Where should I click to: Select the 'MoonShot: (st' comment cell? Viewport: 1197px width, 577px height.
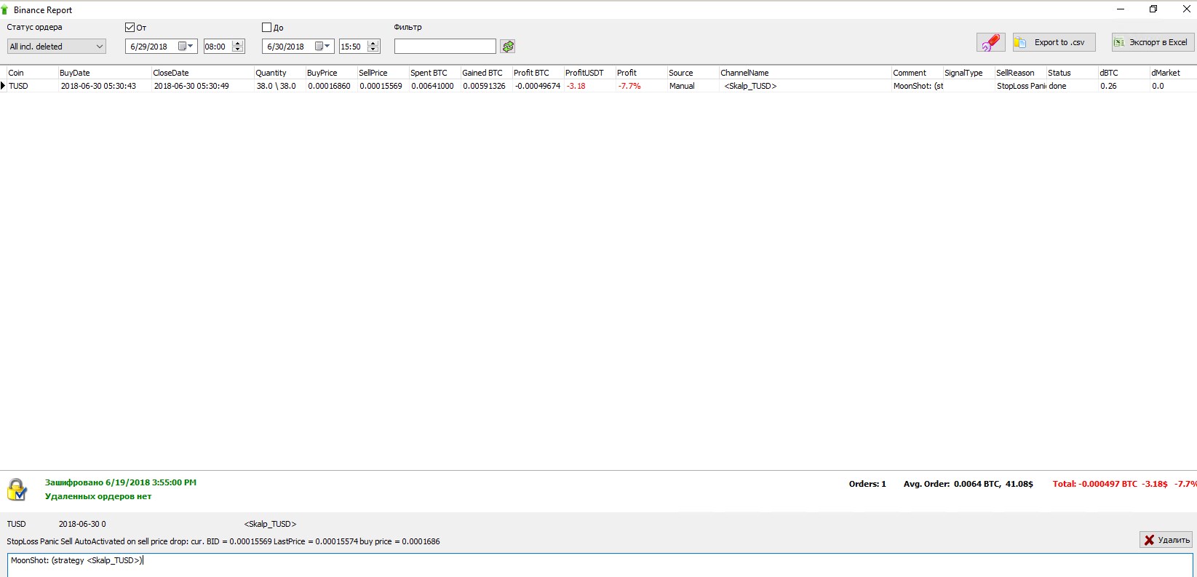pyautogui.click(x=917, y=86)
